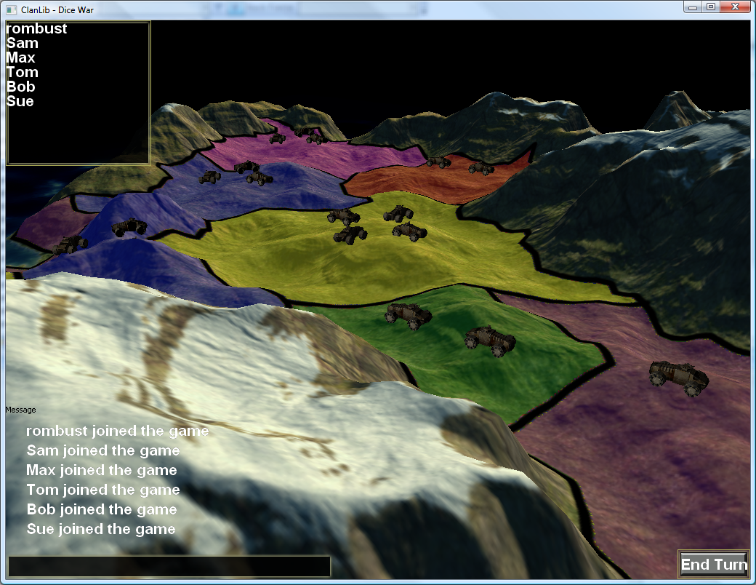Image resolution: width=756 pixels, height=585 pixels.
Task: Maximize the Dice War window
Action: [x=711, y=7]
